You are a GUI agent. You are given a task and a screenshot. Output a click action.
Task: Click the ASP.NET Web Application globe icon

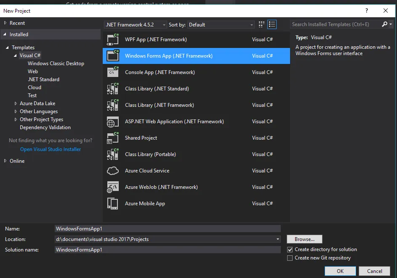coord(113,122)
